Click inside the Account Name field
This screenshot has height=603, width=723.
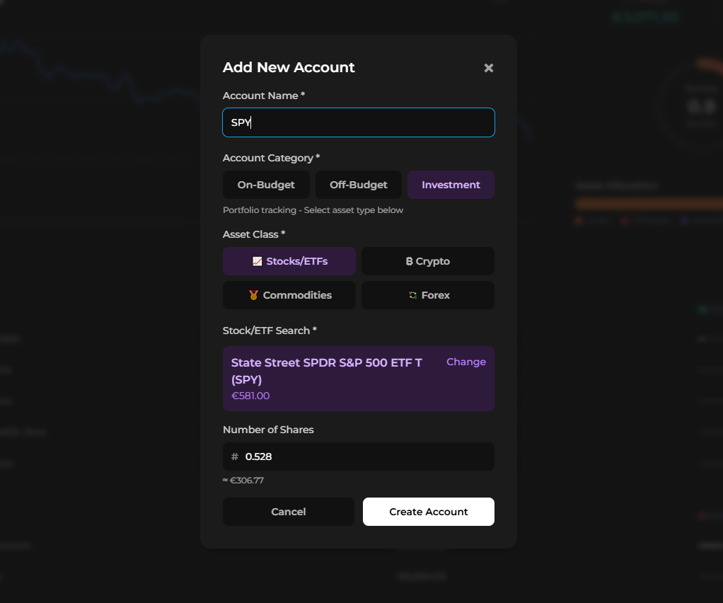(358, 122)
